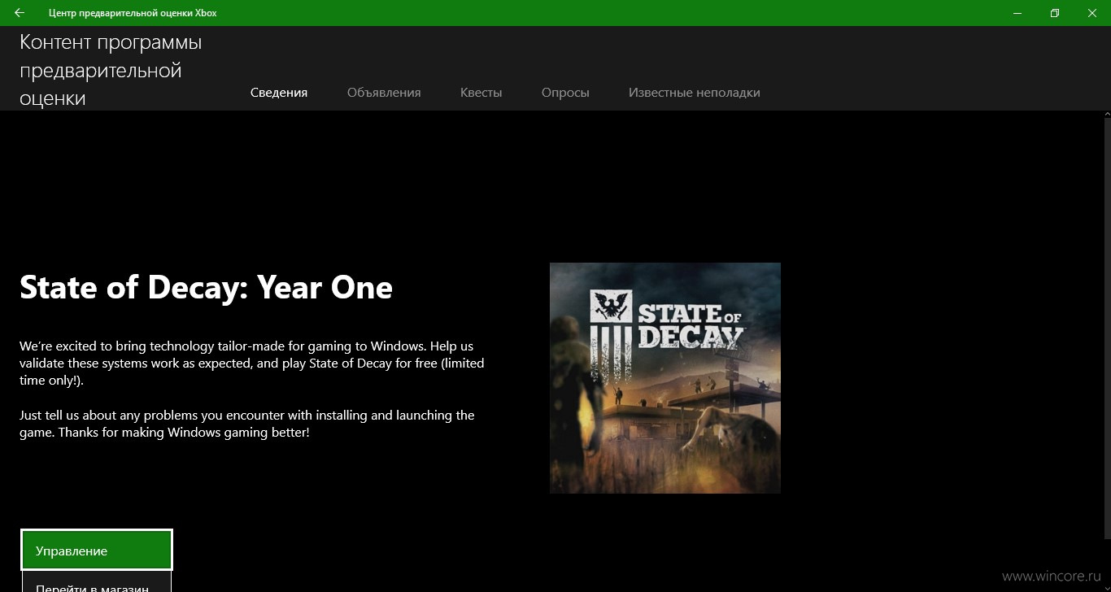Open the Квесты tab
This screenshot has height=592, width=1111.
coord(481,93)
